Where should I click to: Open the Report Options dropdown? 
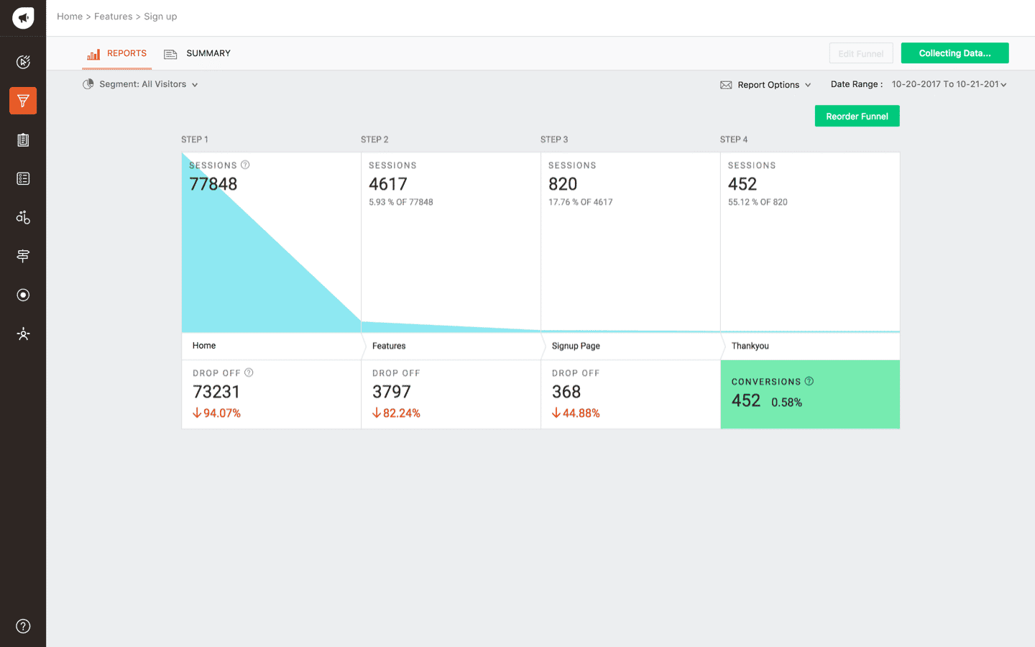(x=766, y=85)
